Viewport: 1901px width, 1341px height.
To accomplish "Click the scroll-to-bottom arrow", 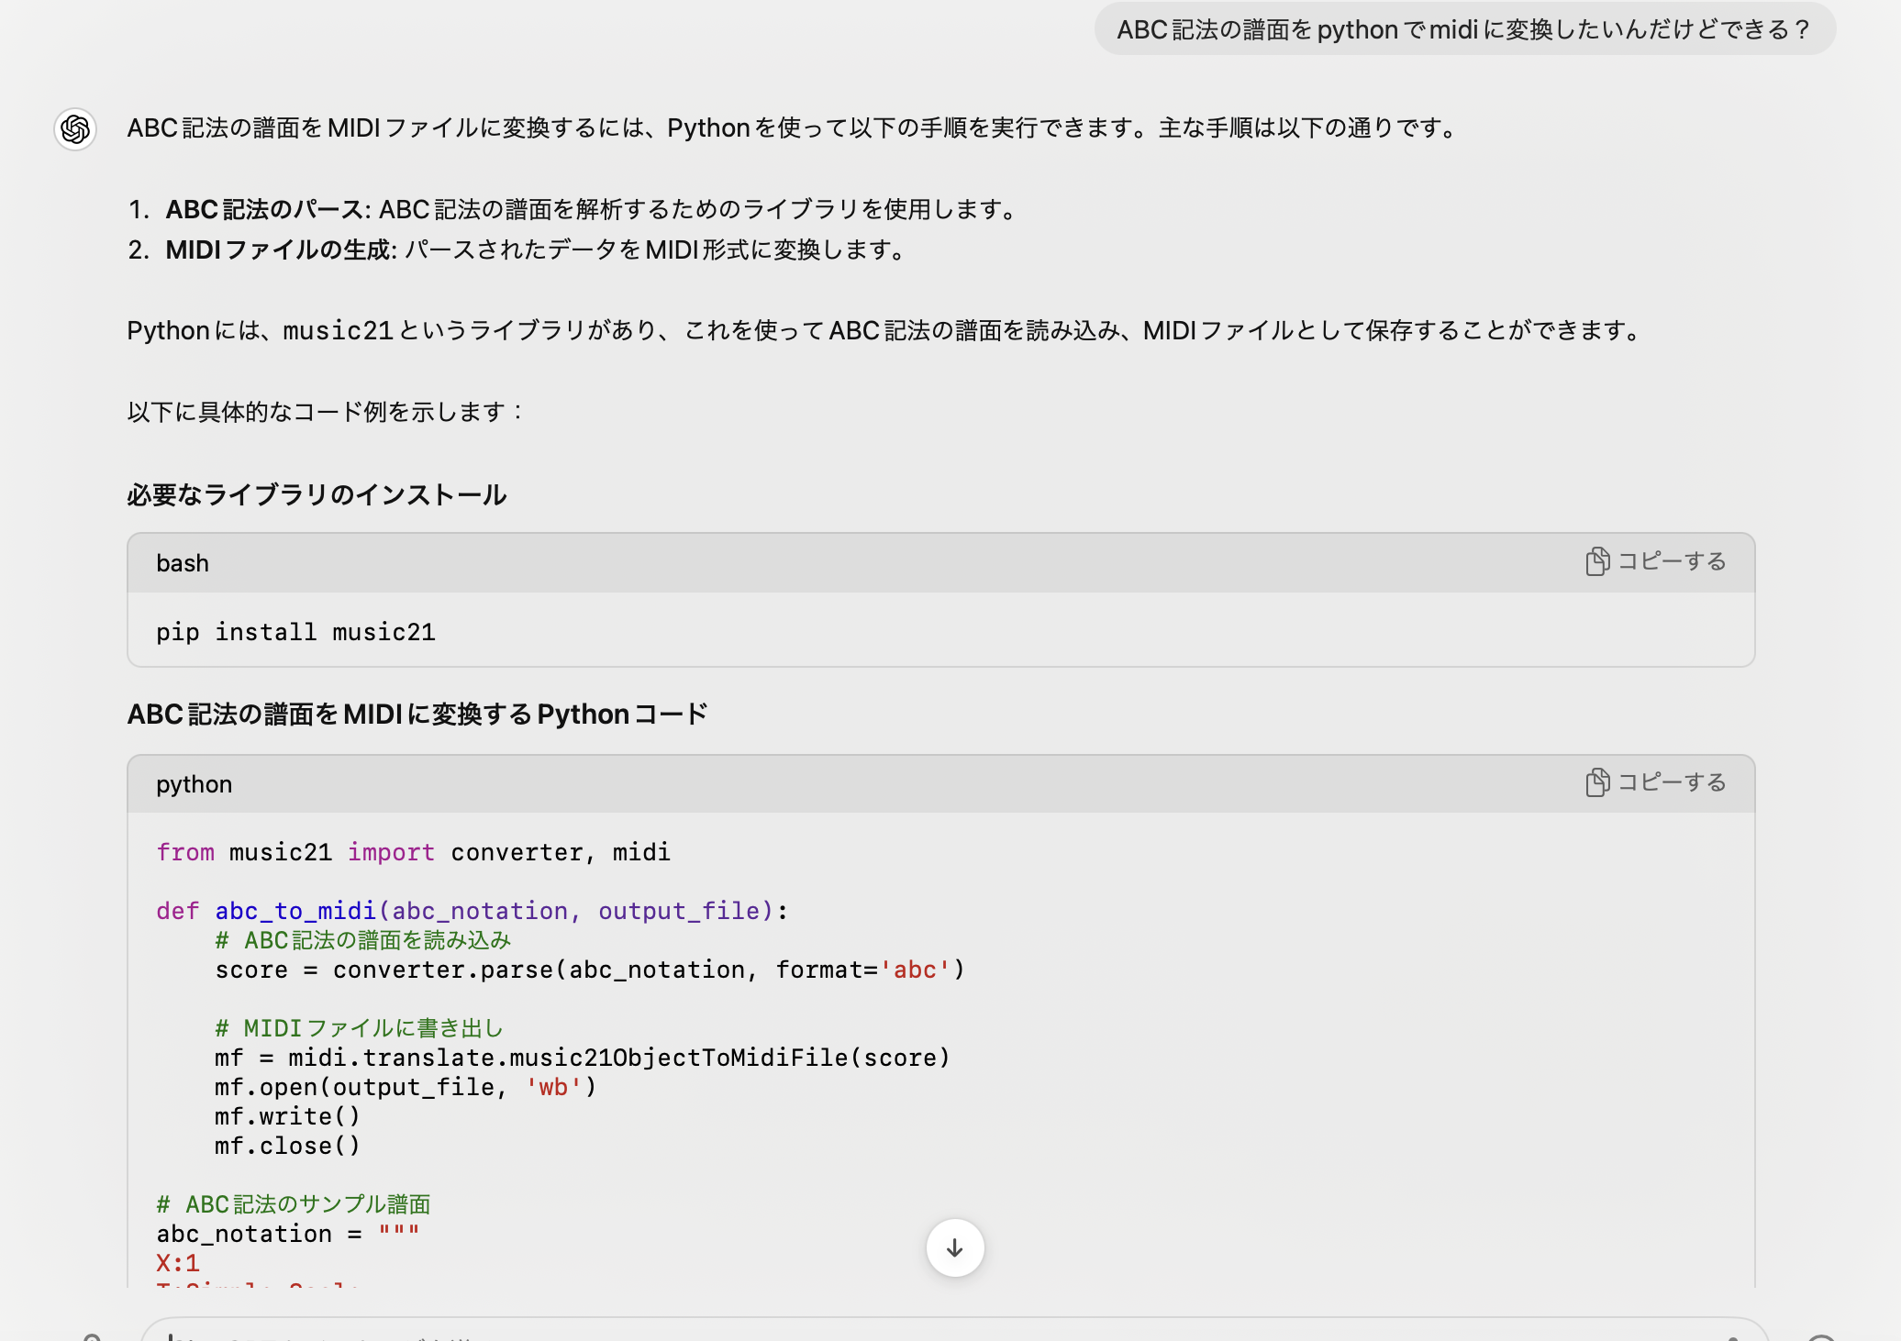I will point(954,1247).
